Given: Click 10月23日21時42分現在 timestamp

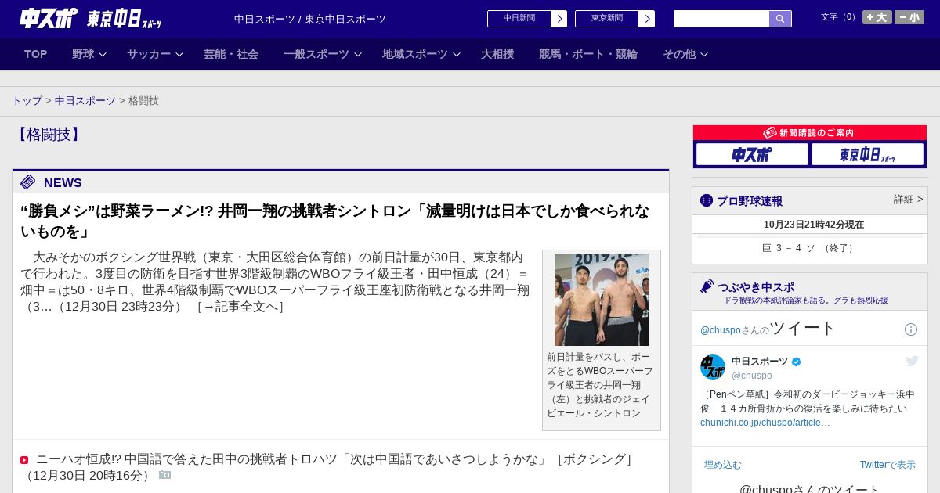Looking at the screenshot, I should (x=814, y=225).
